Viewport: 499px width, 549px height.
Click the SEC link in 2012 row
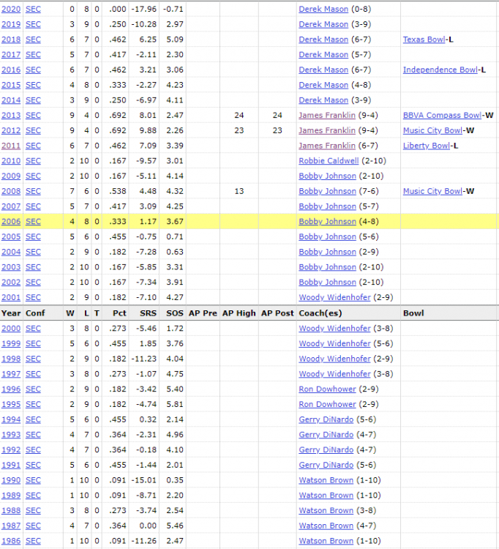(33, 130)
